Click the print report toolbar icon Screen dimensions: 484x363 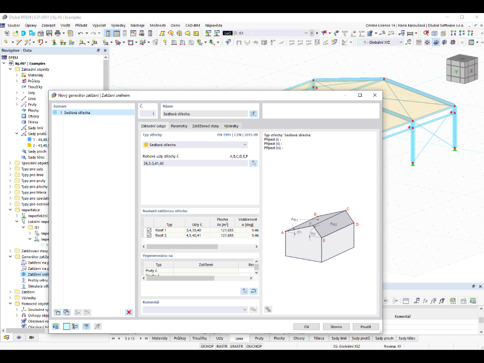tap(70, 33)
